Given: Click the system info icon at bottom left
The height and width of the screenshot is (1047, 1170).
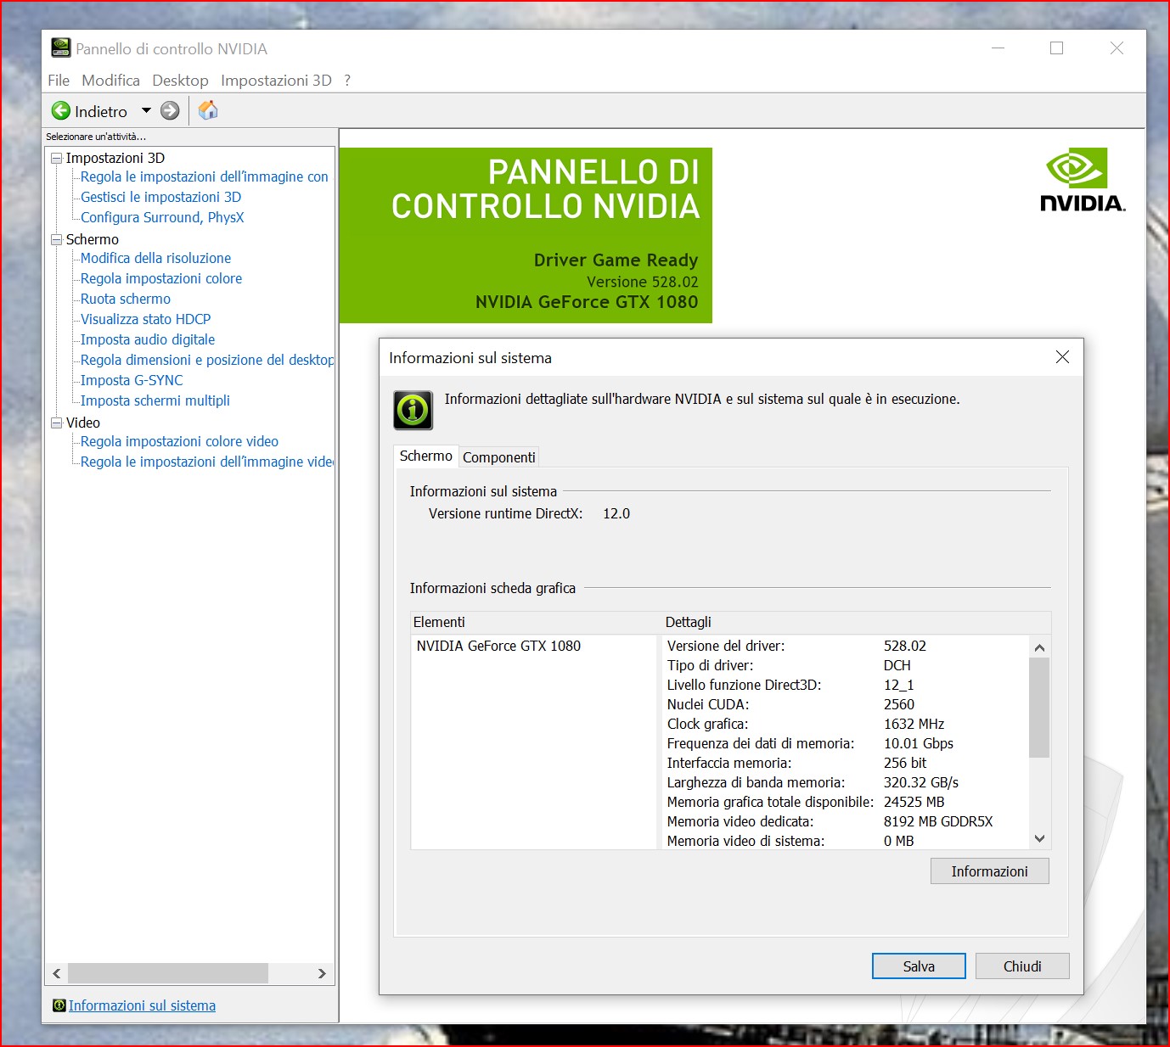Looking at the screenshot, I should click(59, 1005).
